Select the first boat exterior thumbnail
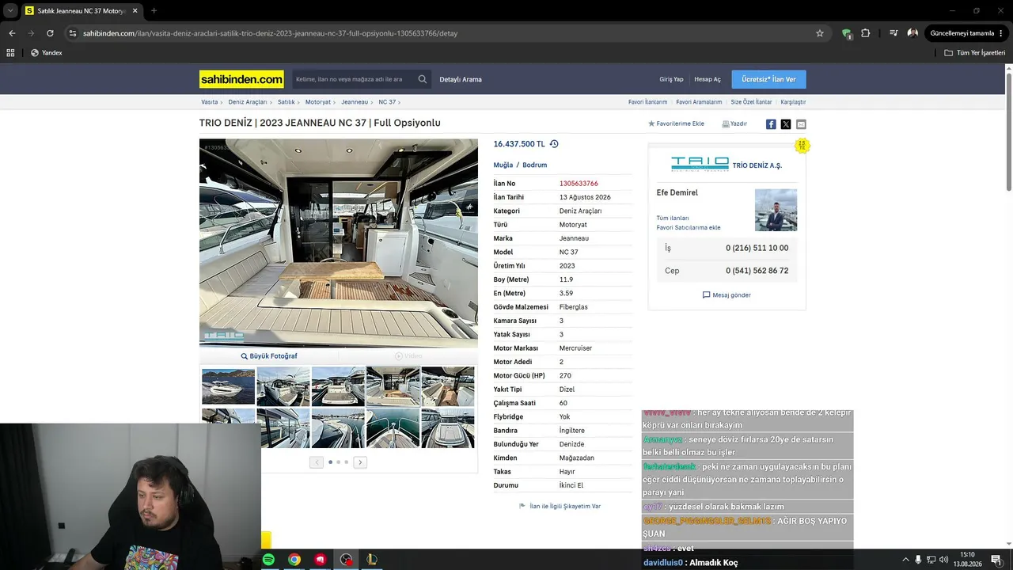The width and height of the screenshot is (1013, 570). click(x=228, y=386)
